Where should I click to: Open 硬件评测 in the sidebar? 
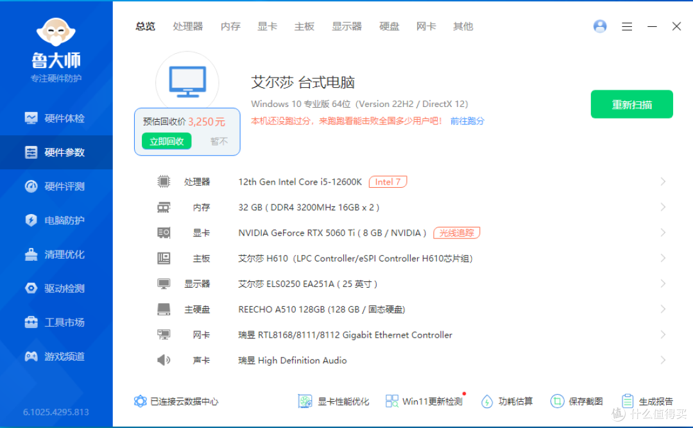pyautogui.click(x=56, y=186)
